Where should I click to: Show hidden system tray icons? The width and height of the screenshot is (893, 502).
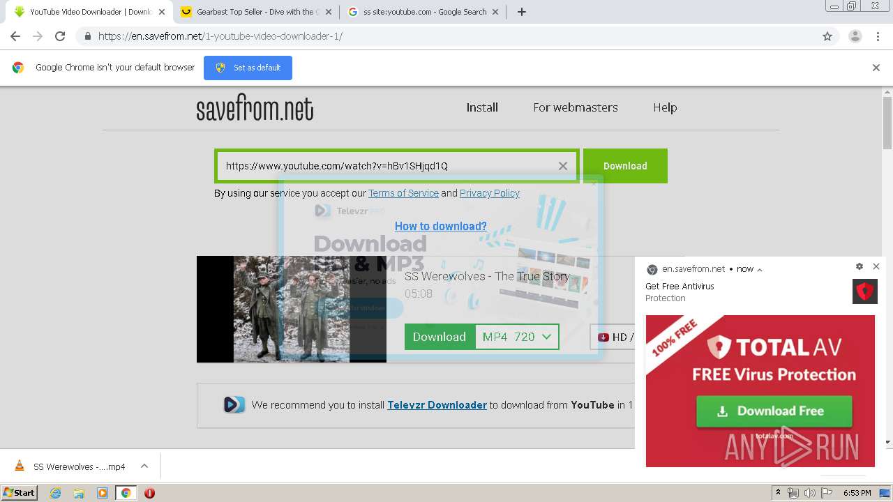(778, 493)
